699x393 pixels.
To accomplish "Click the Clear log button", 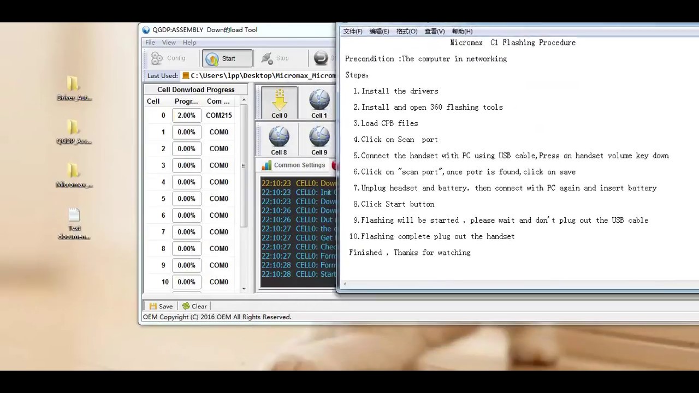I will point(194,306).
